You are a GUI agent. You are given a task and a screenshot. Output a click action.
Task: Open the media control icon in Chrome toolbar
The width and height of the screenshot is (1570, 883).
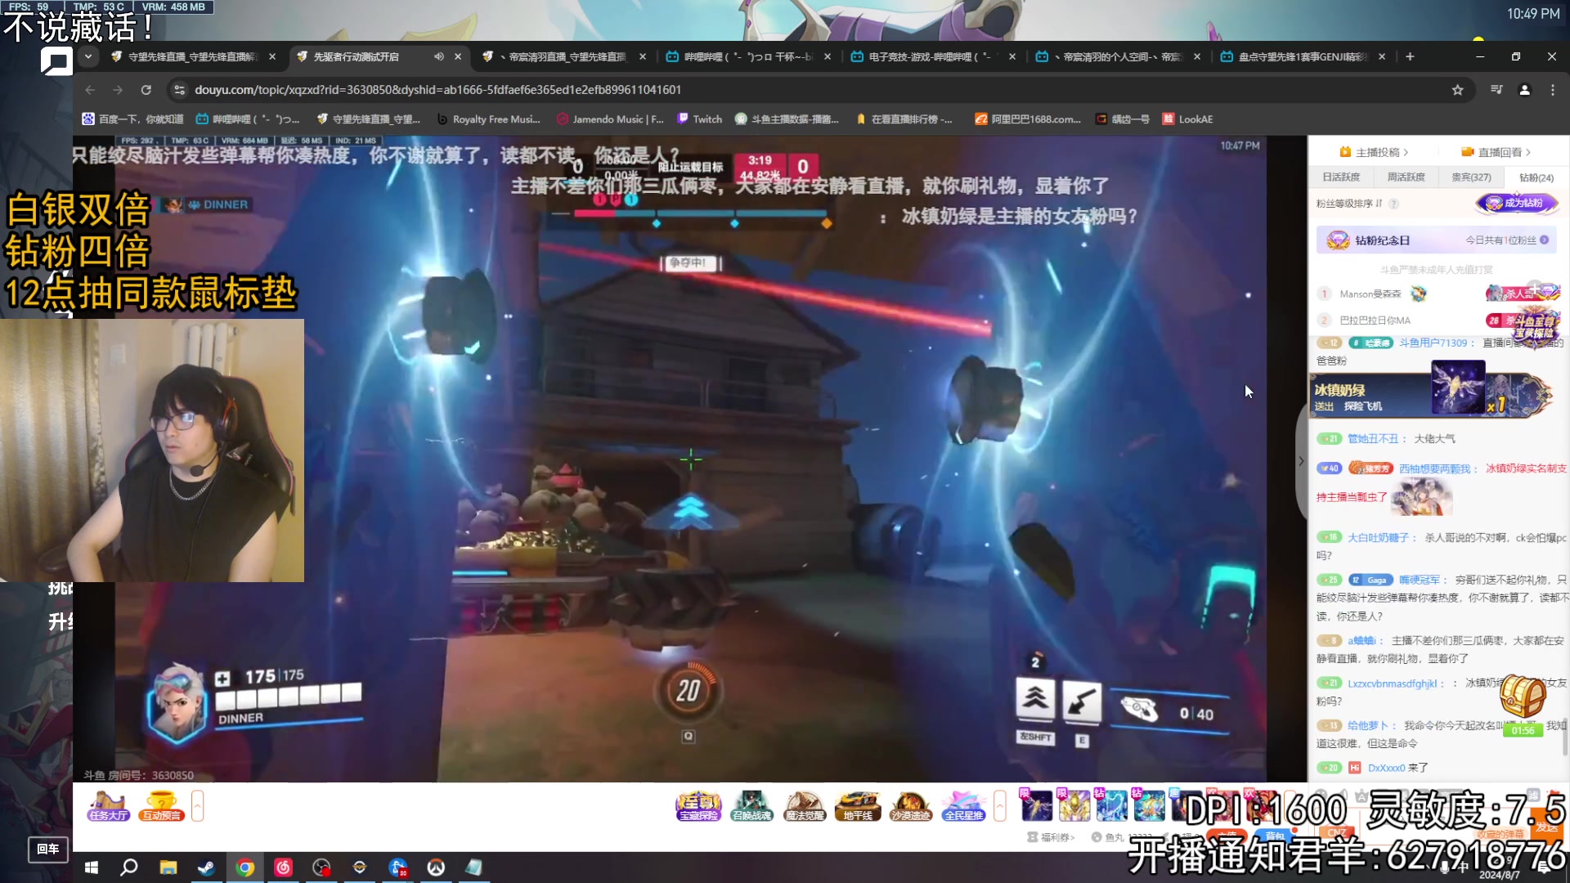tap(1496, 90)
